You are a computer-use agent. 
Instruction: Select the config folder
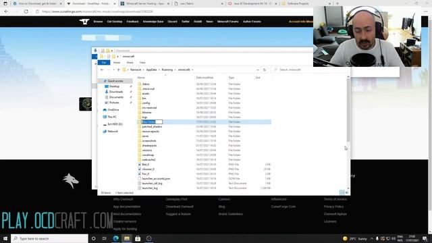click(146, 103)
